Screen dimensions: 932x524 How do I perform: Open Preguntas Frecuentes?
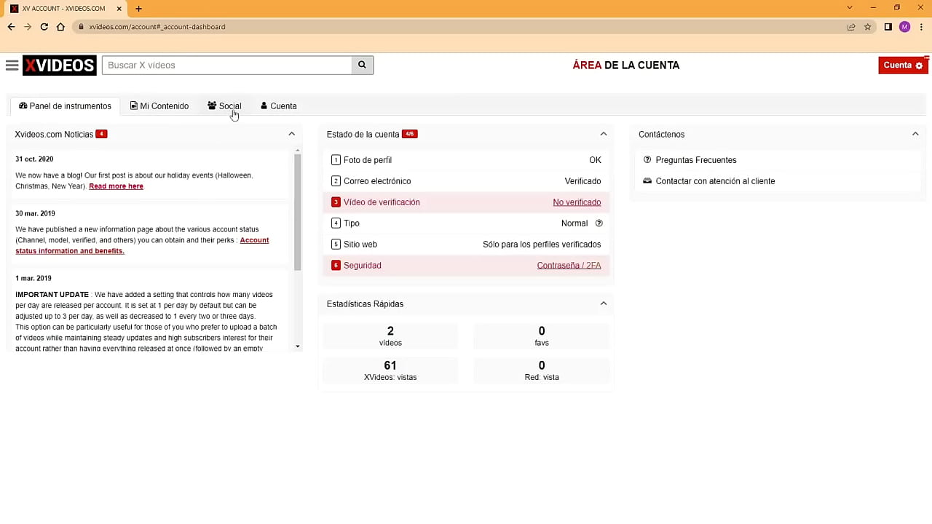click(696, 160)
